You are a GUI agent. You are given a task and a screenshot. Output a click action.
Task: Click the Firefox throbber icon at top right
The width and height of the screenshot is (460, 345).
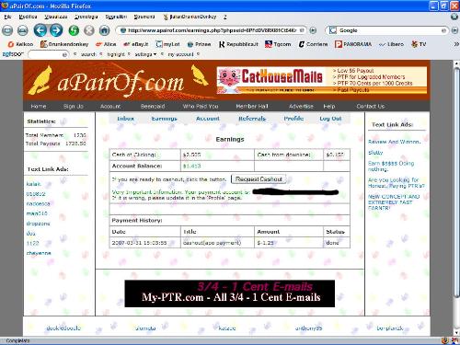(x=454, y=17)
